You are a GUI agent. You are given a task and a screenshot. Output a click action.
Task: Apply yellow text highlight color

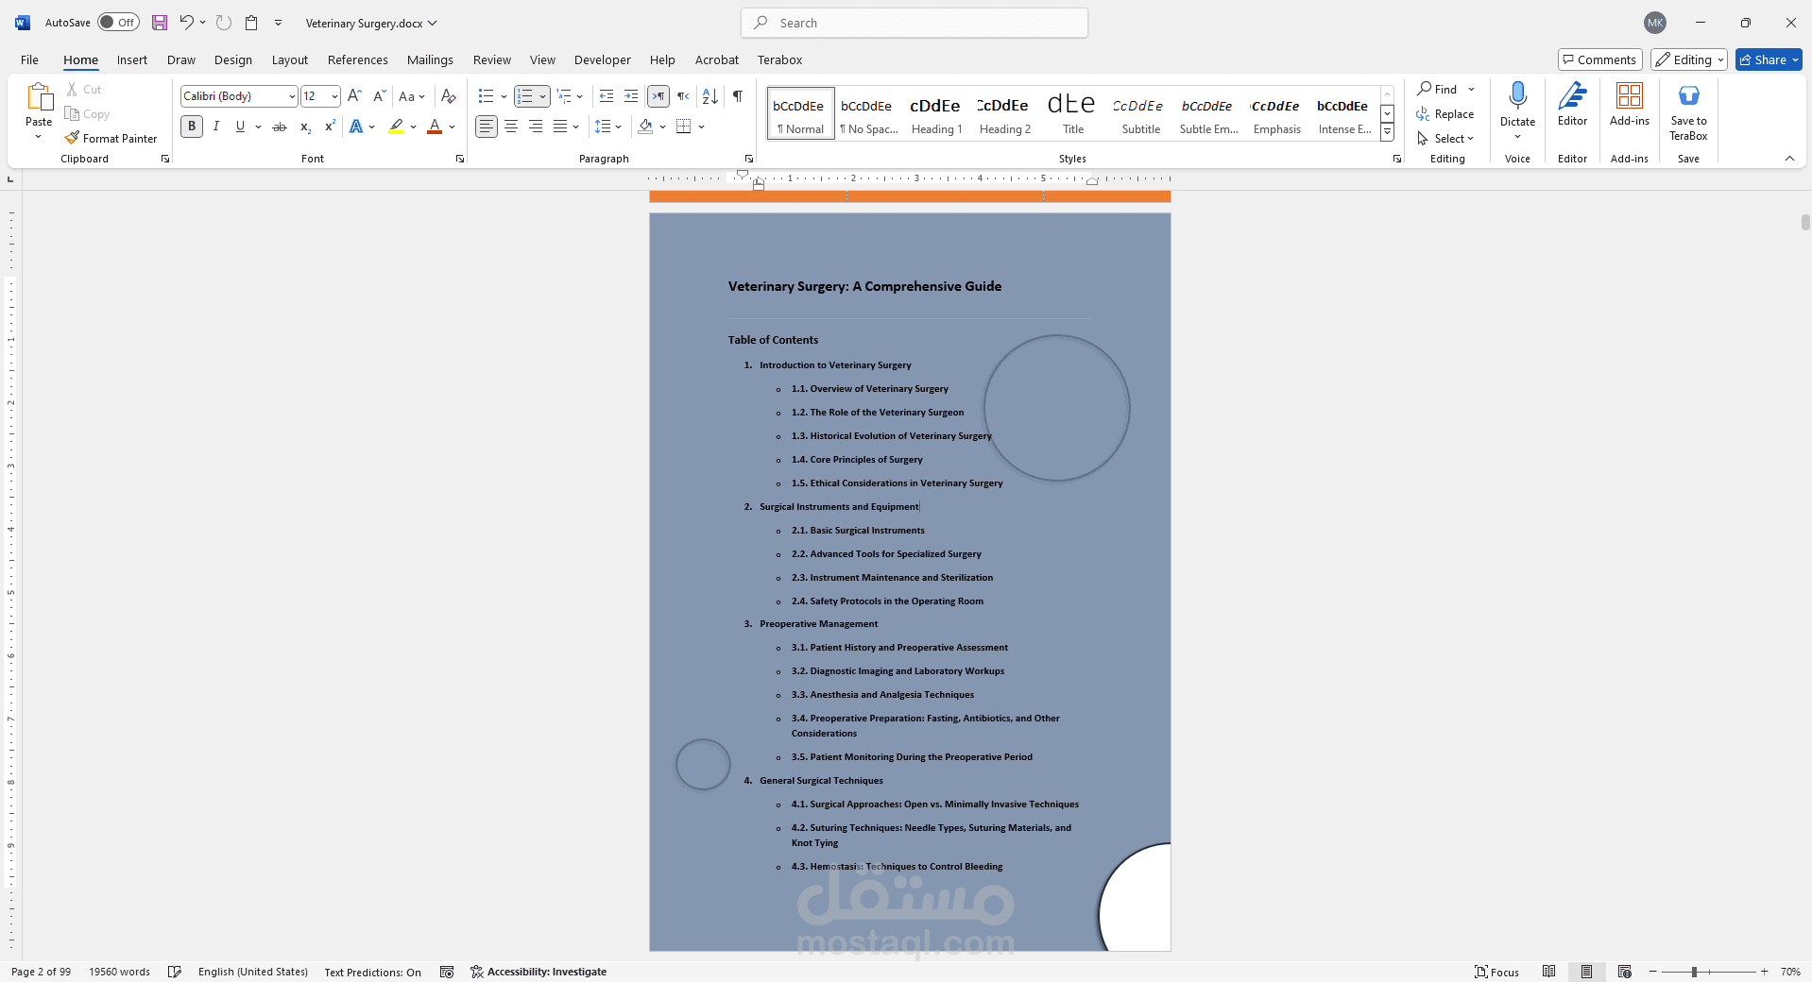(397, 127)
